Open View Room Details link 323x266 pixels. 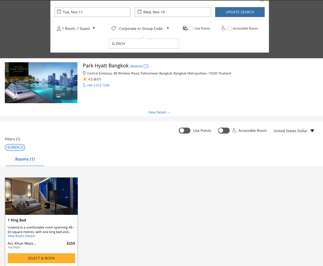tap(21, 236)
